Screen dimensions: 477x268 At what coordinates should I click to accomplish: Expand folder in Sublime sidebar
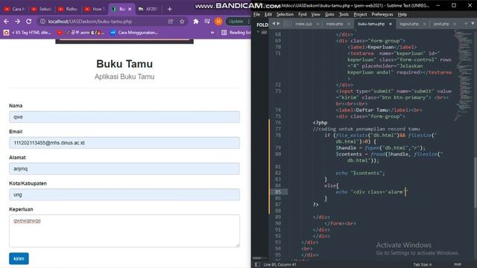[258, 32]
